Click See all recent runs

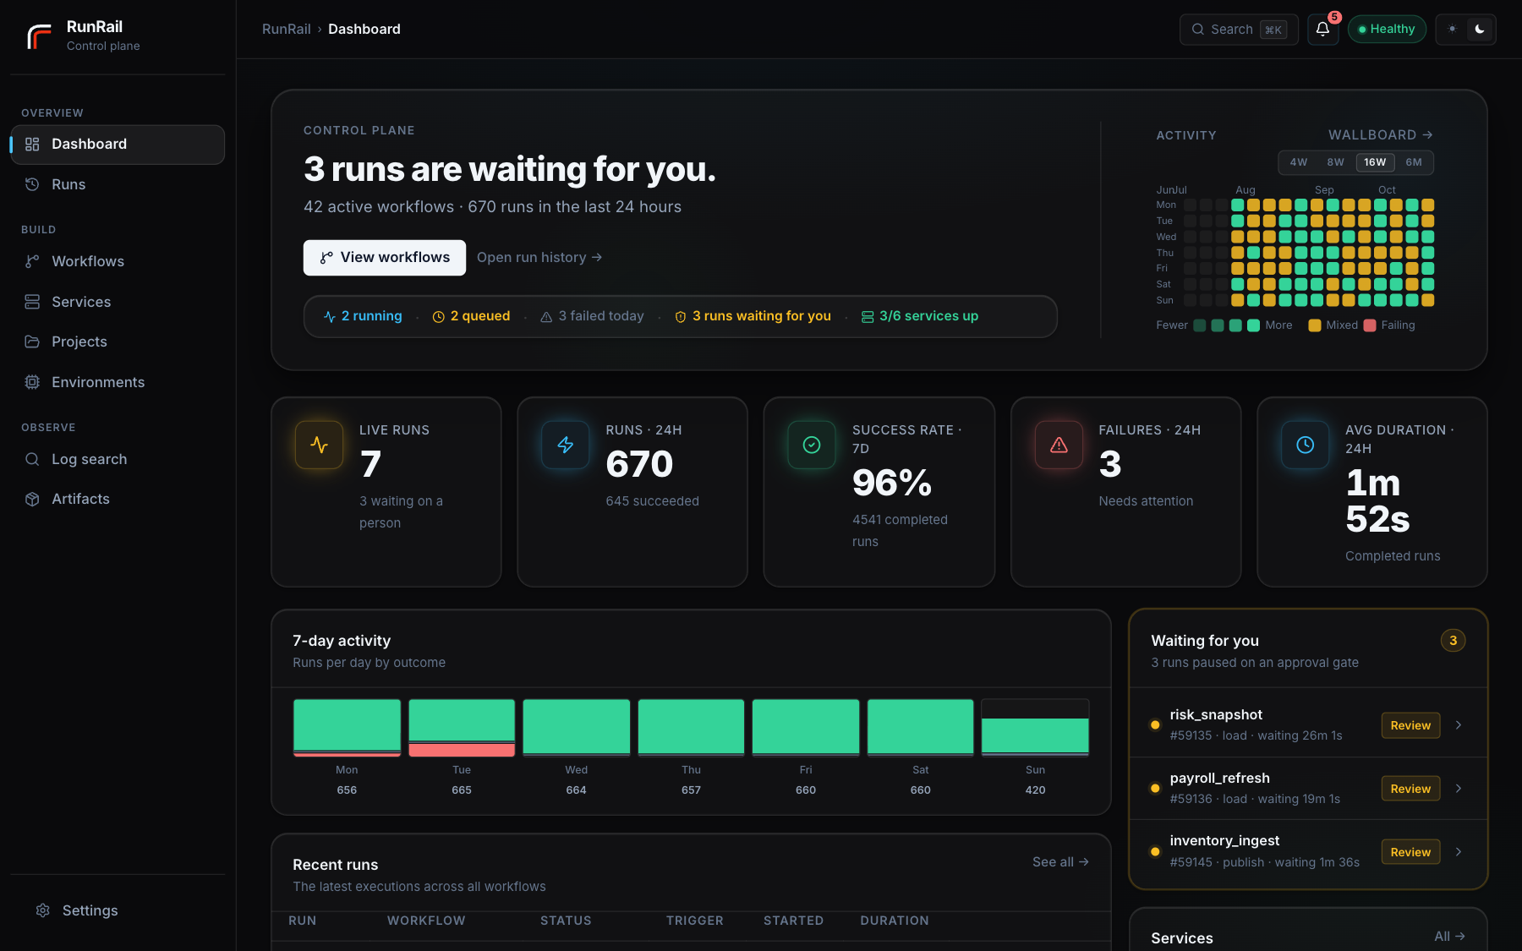click(1060, 862)
